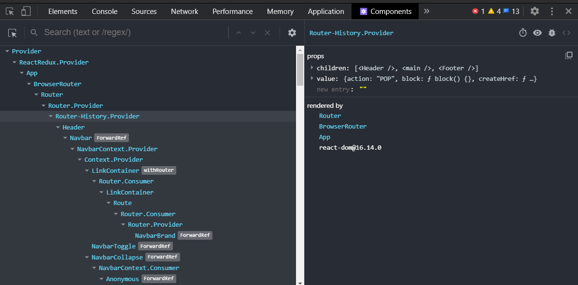
Task: Copy props to clipboard icon
Action: 569,56
